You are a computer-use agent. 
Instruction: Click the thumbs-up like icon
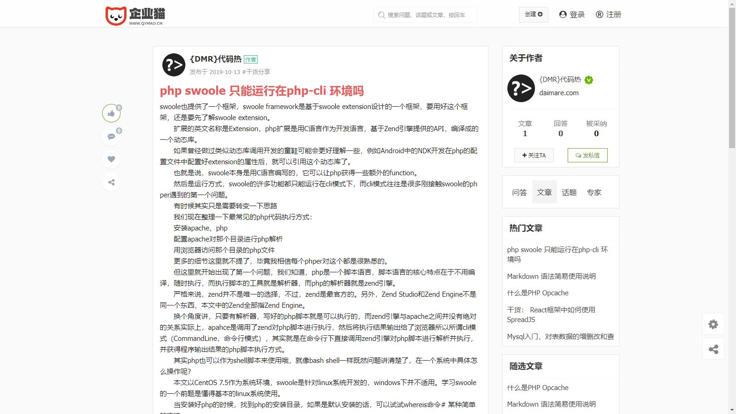[111, 113]
